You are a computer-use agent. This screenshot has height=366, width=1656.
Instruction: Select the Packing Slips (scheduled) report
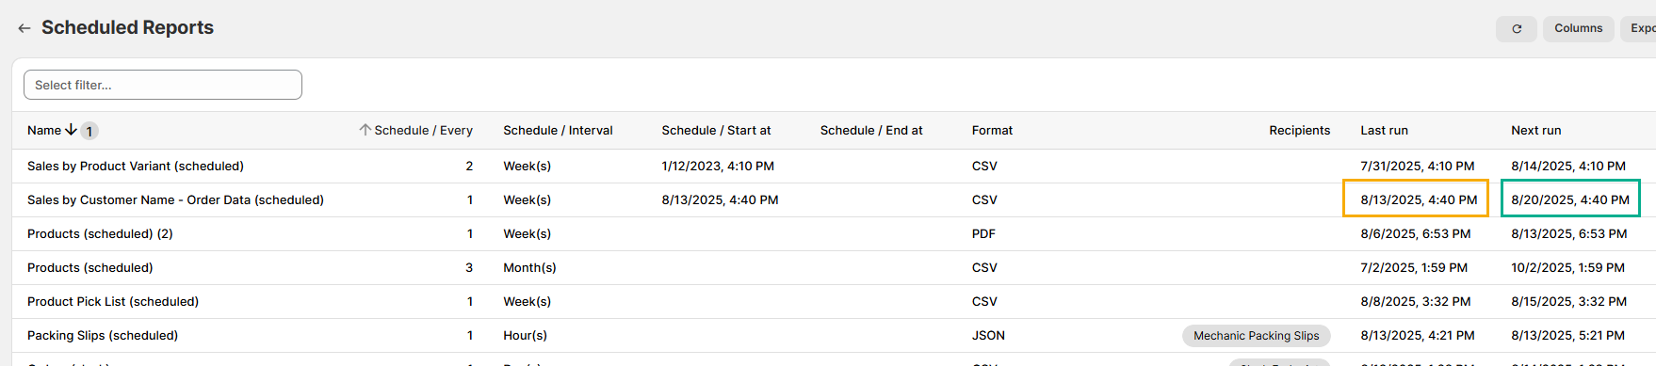103,336
